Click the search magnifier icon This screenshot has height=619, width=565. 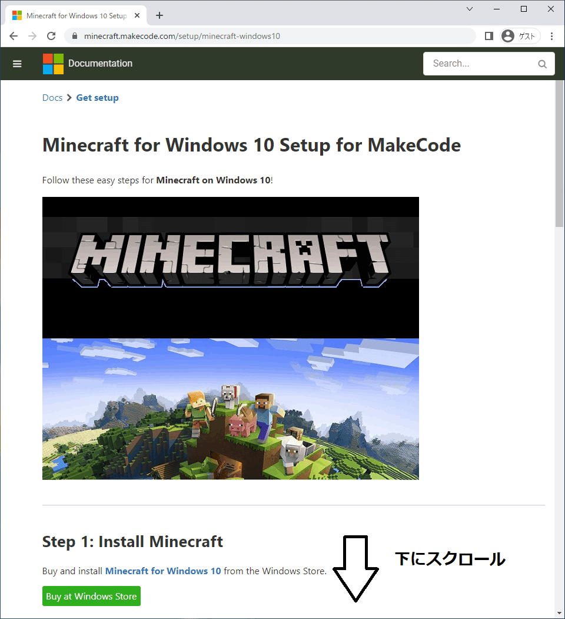coord(542,64)
